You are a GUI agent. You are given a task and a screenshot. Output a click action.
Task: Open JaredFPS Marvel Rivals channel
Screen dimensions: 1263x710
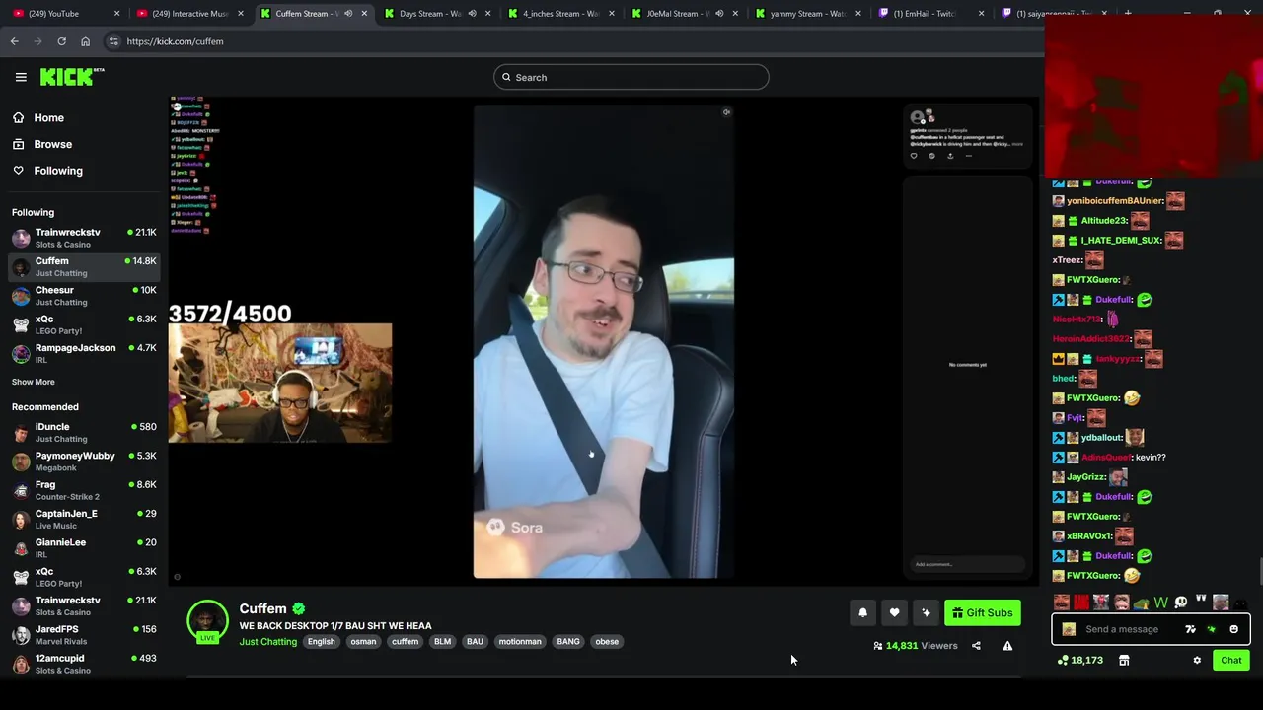83,634
